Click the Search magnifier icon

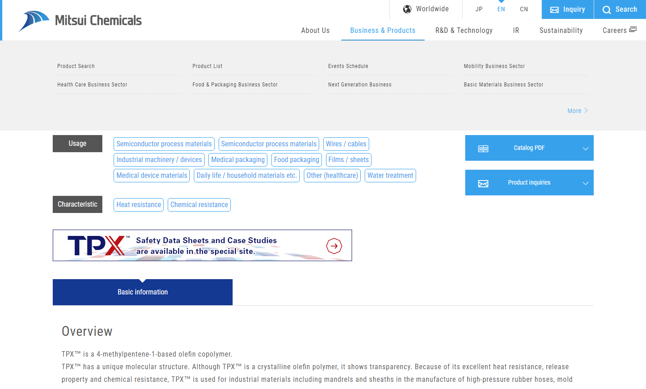click(x=607, y=10)
